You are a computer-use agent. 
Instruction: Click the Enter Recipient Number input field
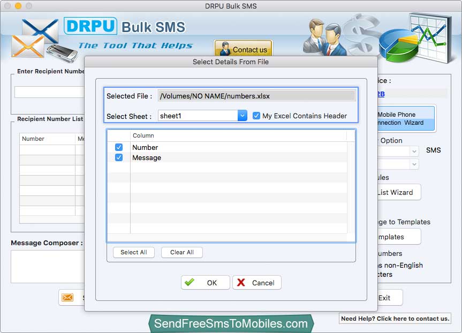point(49,92)
